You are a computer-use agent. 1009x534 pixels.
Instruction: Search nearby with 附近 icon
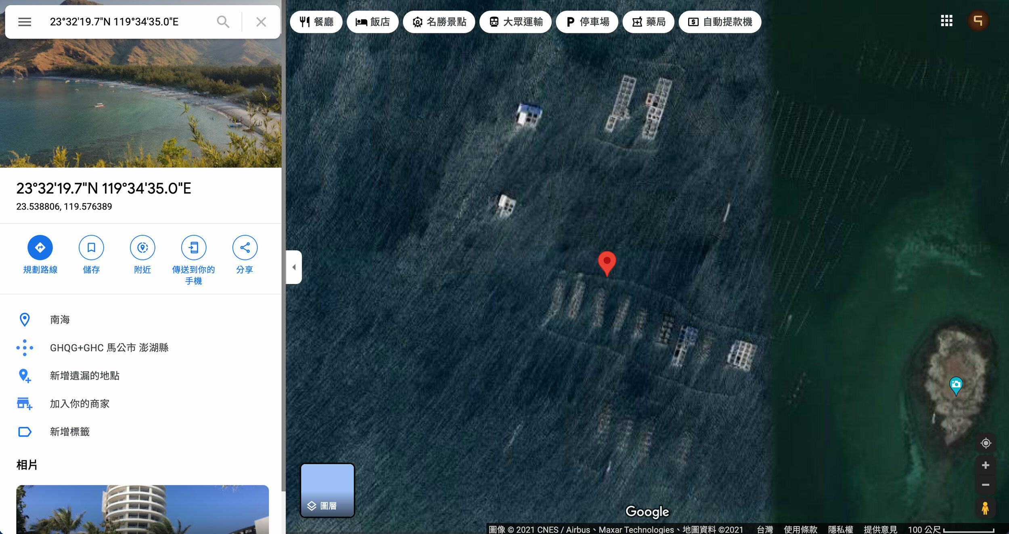coord(142,247)
